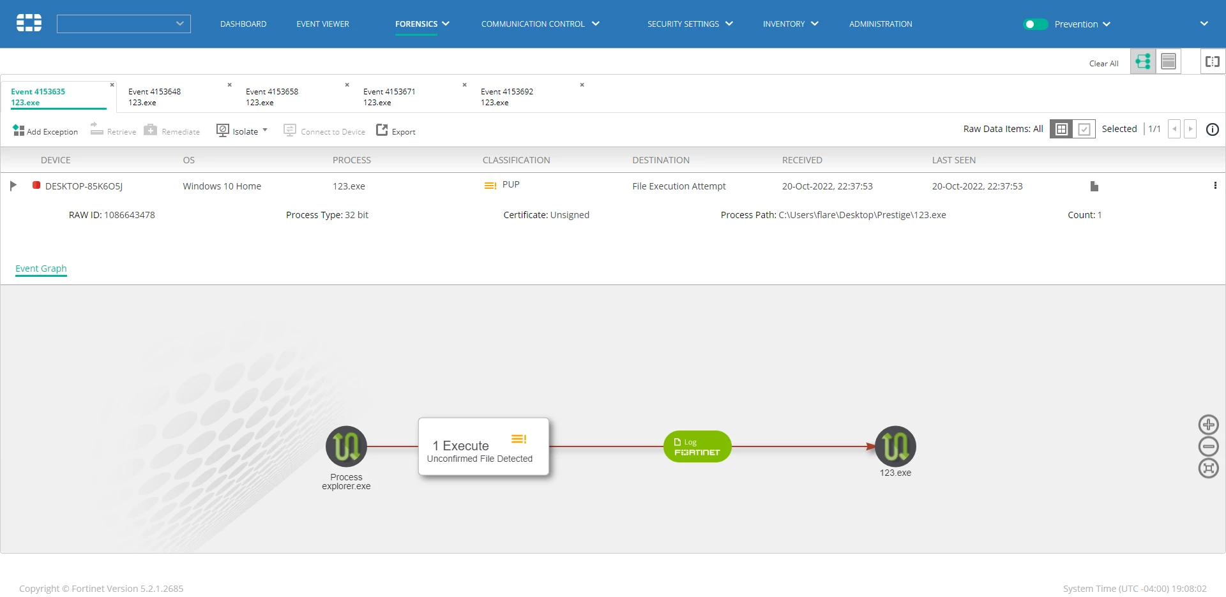The image size is (1226, 597).
Task: Show selected raw data items checkbox icon
Action: point(1084,129)
